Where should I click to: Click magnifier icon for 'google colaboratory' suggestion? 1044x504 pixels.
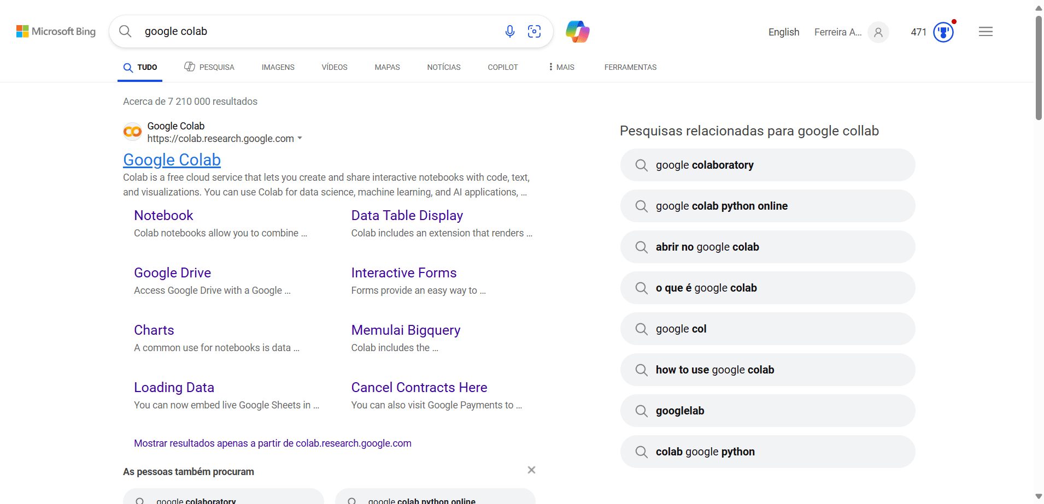click(641, 165)
